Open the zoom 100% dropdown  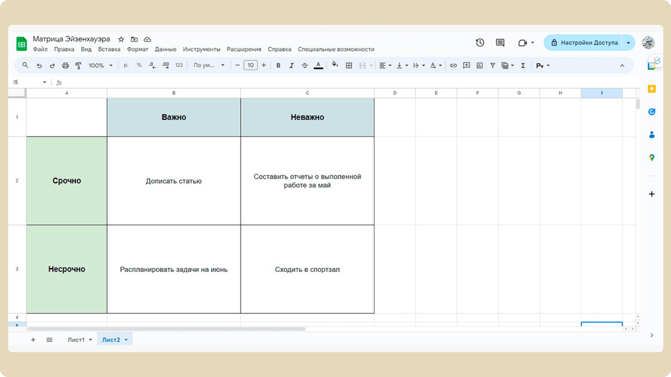point(100,65)
